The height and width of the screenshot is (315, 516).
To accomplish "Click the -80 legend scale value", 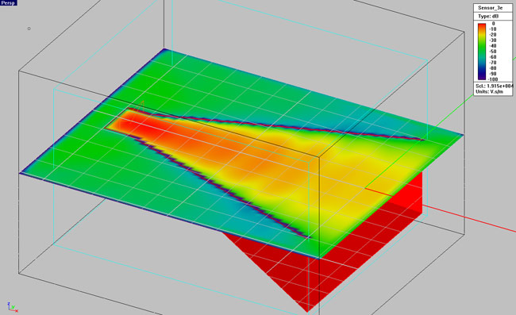I will [x=493, y=68].
